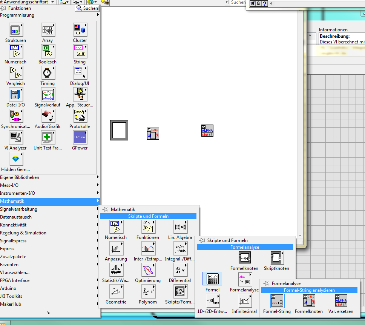Pick the Var. ersetzen function

(340, 301)
